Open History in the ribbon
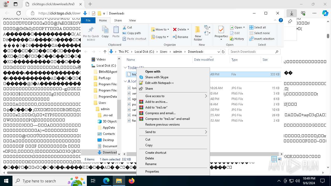The height and width of the screenshot is (186, 331). [x=237, y=39]
